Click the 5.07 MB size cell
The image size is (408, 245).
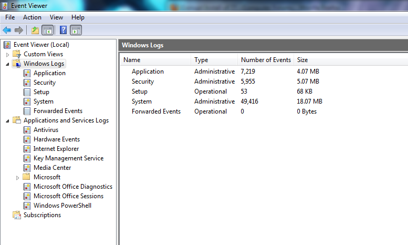pyautogui.click(x=308, y=81)
